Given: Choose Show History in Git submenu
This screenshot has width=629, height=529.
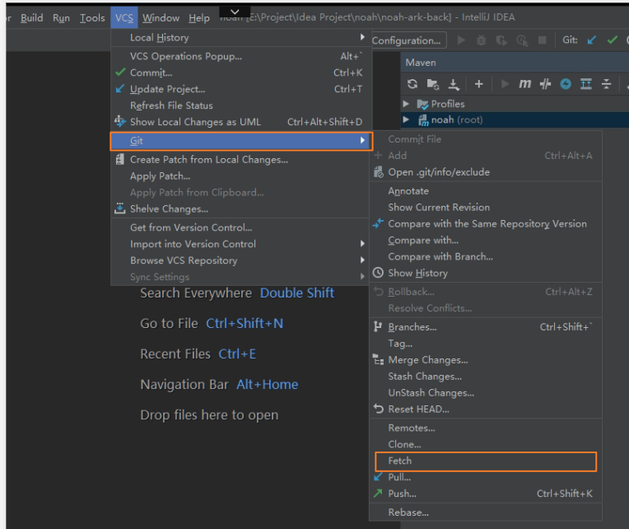Looking at the screenshot, I should coord(486,274).
